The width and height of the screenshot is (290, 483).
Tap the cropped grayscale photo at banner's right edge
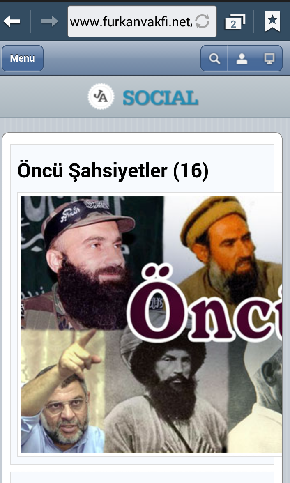pyautogui.click(x=256, y=398)
